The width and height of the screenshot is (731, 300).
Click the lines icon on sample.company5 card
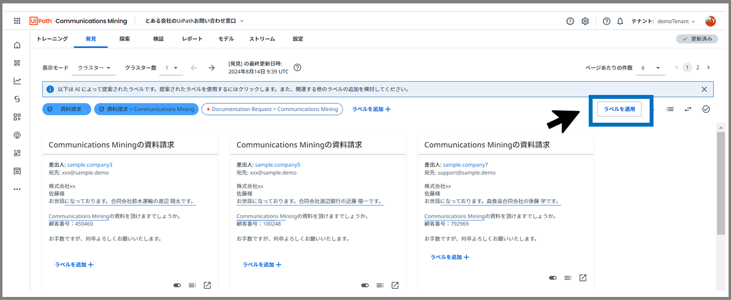point(380,285)
